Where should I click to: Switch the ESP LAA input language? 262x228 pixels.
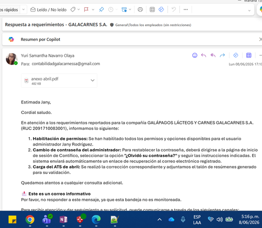click(197, 220)
